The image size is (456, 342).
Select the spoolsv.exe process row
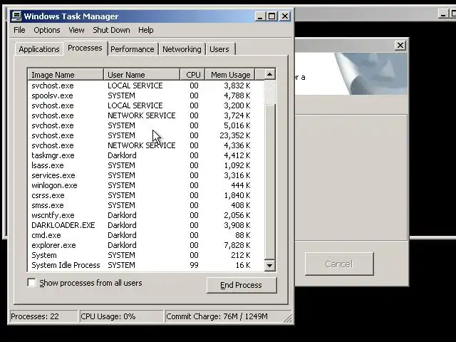coord(146,95)
